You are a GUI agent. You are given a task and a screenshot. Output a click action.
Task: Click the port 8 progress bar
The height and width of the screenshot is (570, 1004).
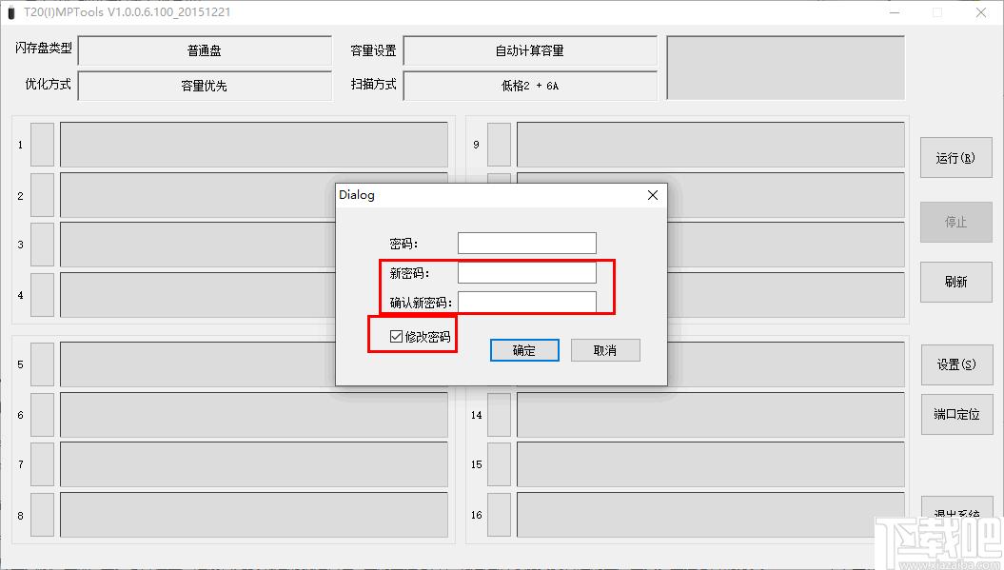click(x=254, y=515)
